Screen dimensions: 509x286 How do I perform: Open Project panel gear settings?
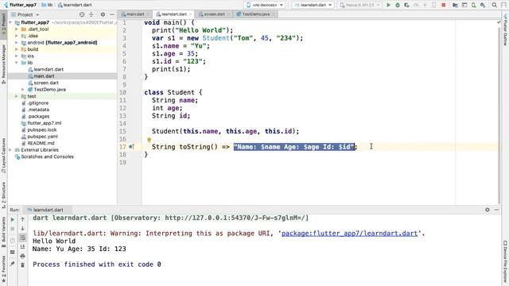click(103, 14)
